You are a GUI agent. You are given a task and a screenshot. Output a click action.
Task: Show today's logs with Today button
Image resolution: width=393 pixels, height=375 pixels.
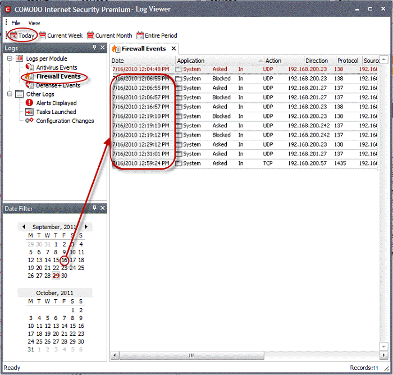(22, 35)
